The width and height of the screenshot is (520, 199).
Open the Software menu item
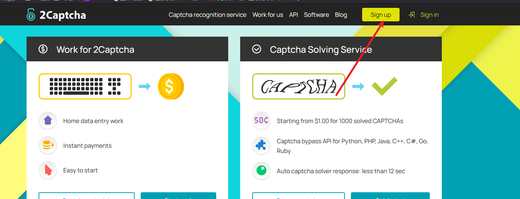click(x=316, y=15)
